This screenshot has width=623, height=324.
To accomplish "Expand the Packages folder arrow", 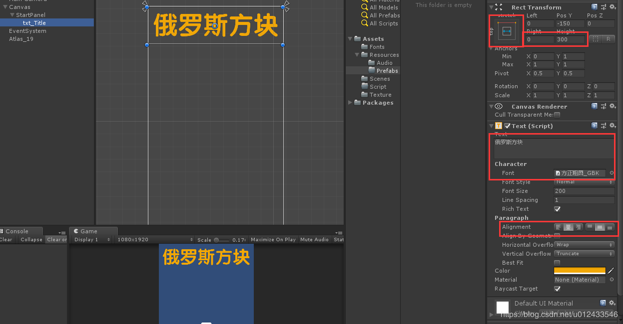I will pos(350,103).
